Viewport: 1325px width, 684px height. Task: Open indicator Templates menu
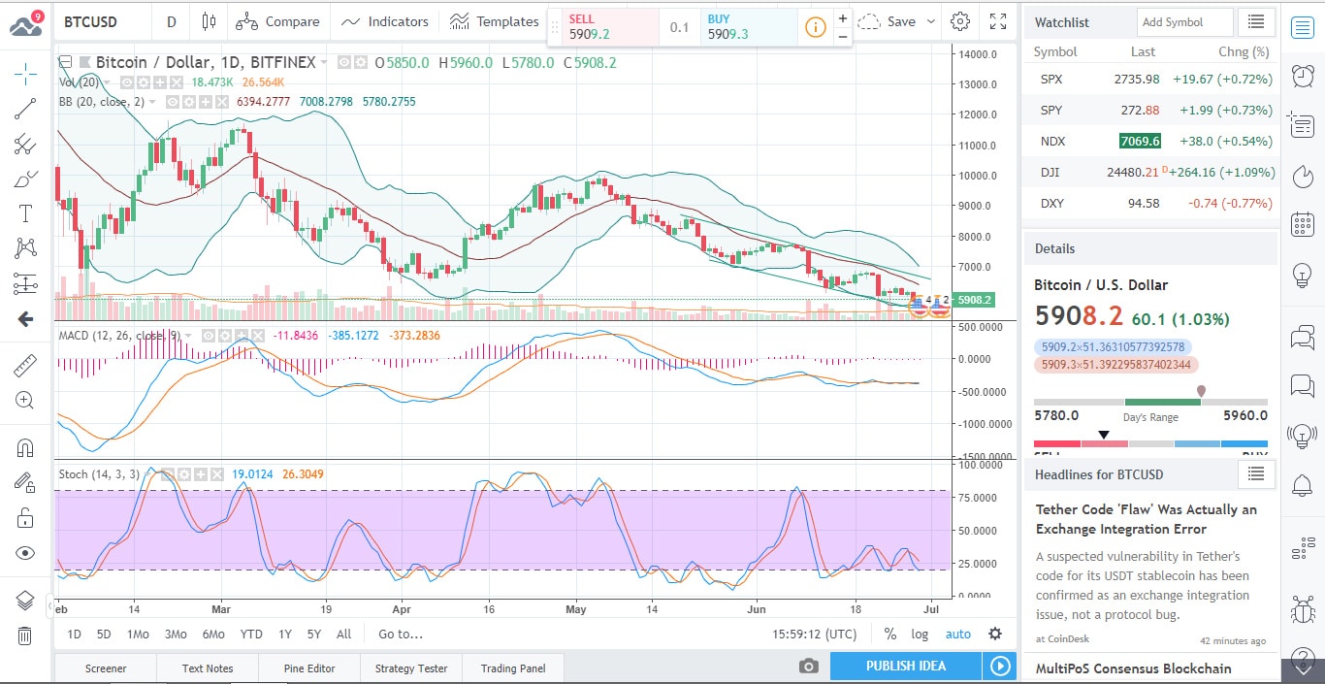tap(494, 21)
